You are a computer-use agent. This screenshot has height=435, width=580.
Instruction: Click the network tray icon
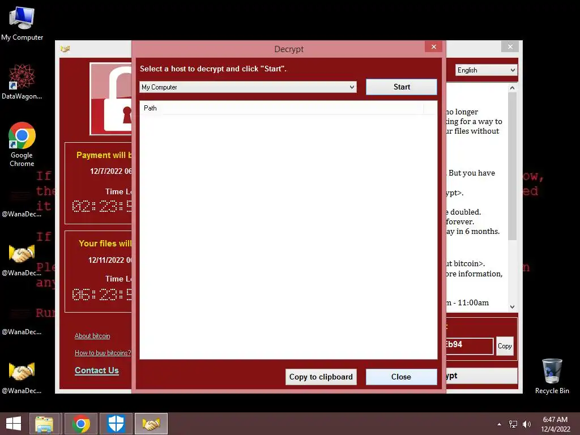coord(513,424)
